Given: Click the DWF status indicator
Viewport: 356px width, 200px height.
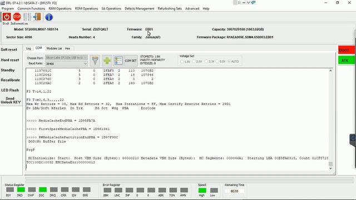Looking at the screenshot, I should tap(32, 189).
